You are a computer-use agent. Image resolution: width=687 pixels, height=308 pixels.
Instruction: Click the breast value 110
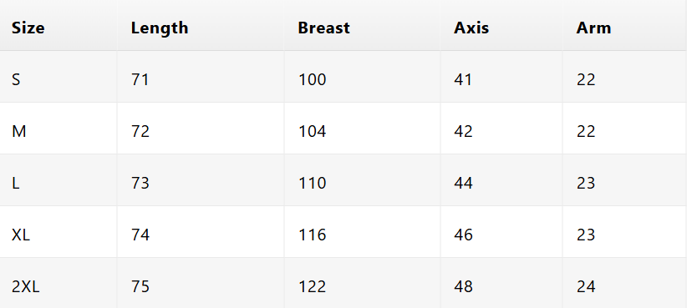(312, 183)
